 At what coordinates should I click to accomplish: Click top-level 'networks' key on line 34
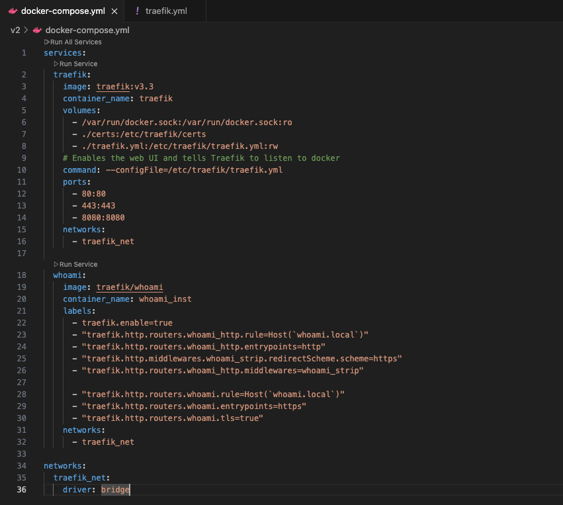click(63, 466)
